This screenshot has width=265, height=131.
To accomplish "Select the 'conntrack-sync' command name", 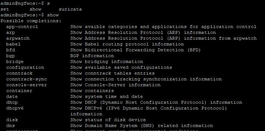I will [x=27, y=79].
